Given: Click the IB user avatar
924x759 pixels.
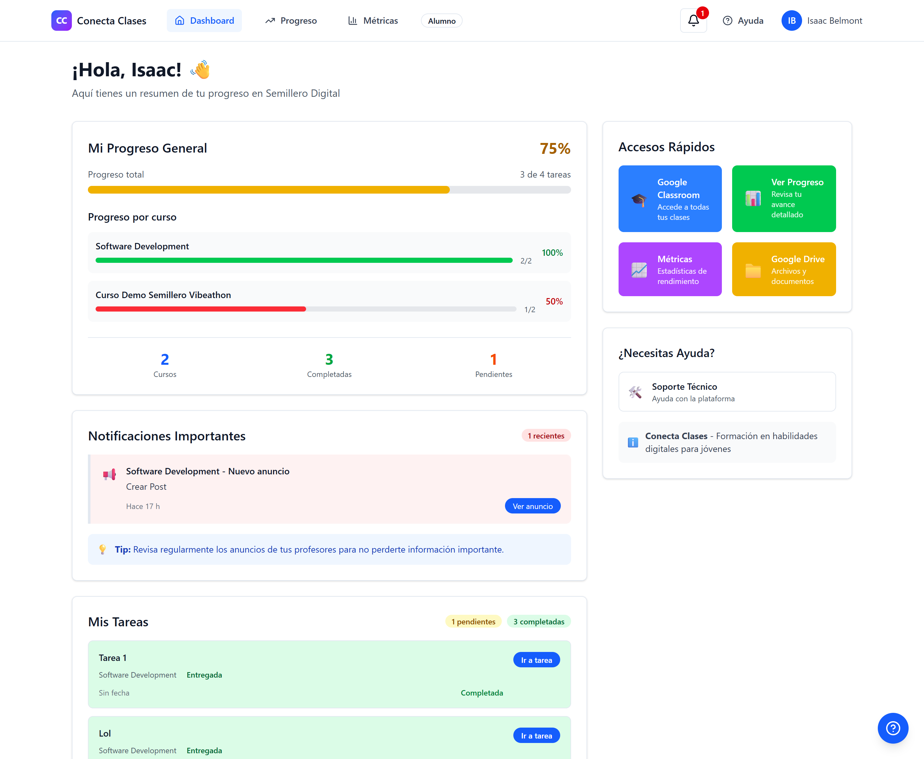Looking at the screenshot, I should 791,21.
